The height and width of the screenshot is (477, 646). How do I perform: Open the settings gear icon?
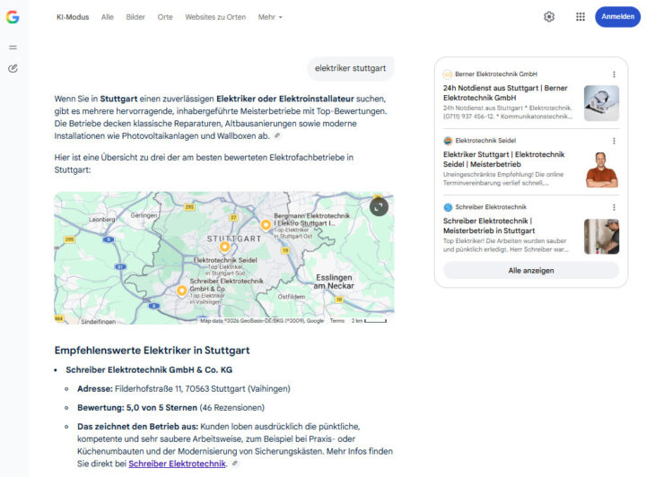[549, 17]
